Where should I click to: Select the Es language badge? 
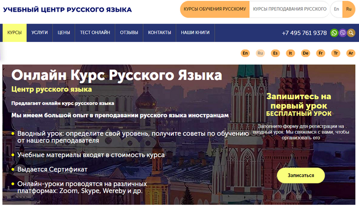[x=275, y=53]
